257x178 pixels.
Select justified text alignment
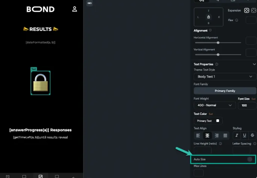click(x=225, y=135)
